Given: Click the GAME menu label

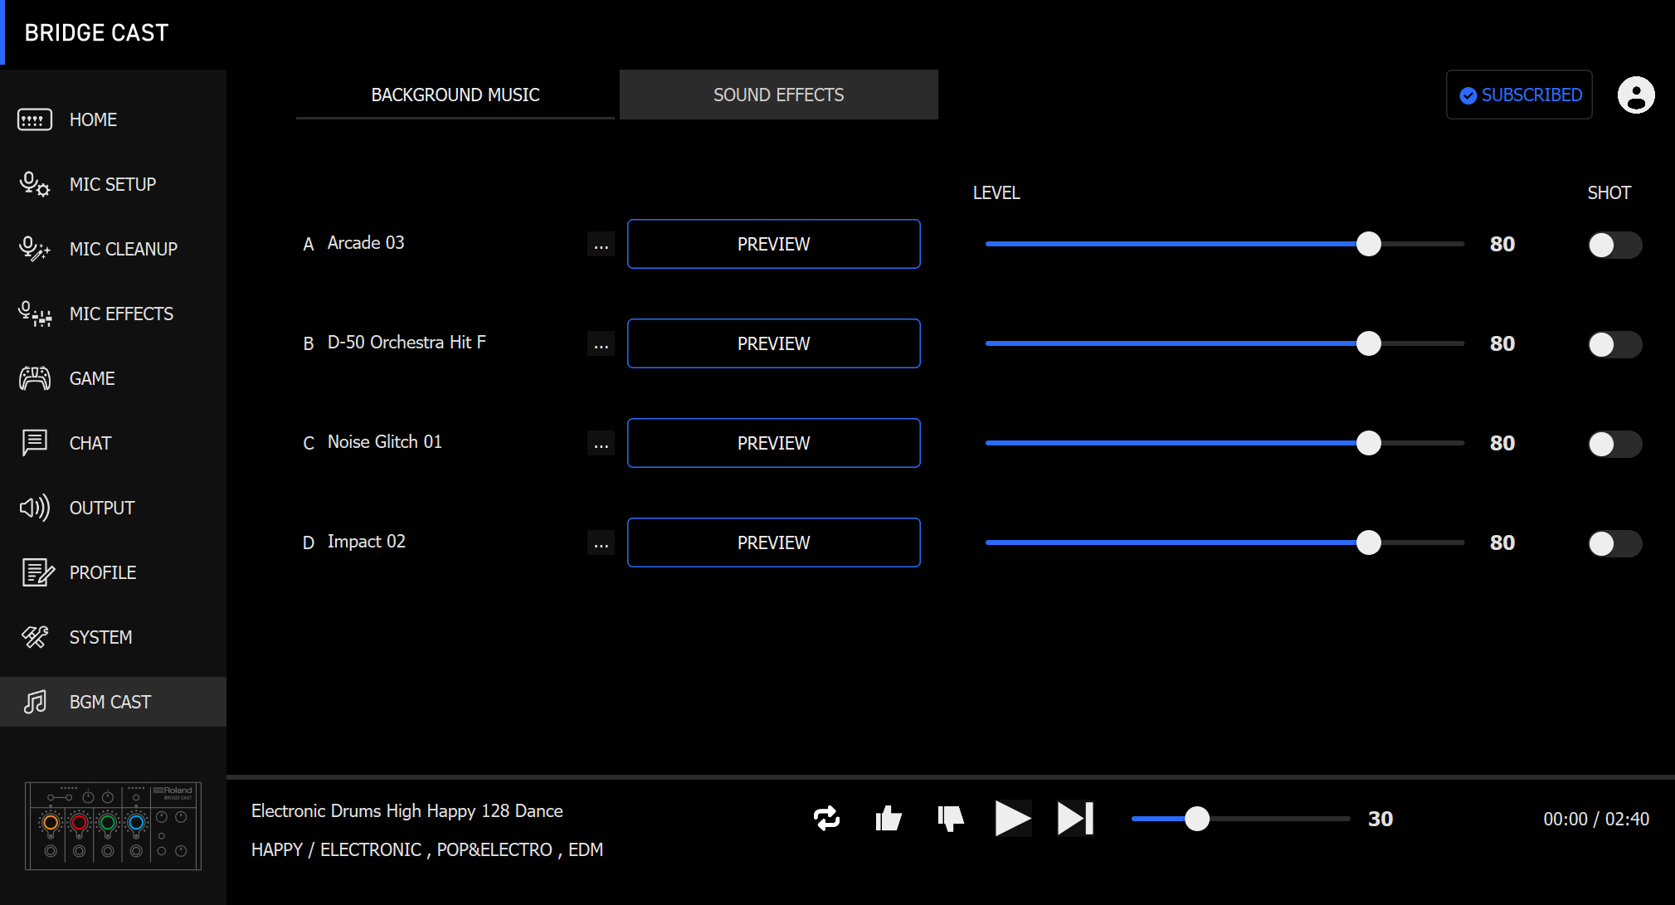Looking at the screenshot, I should (x=92, y=378).
